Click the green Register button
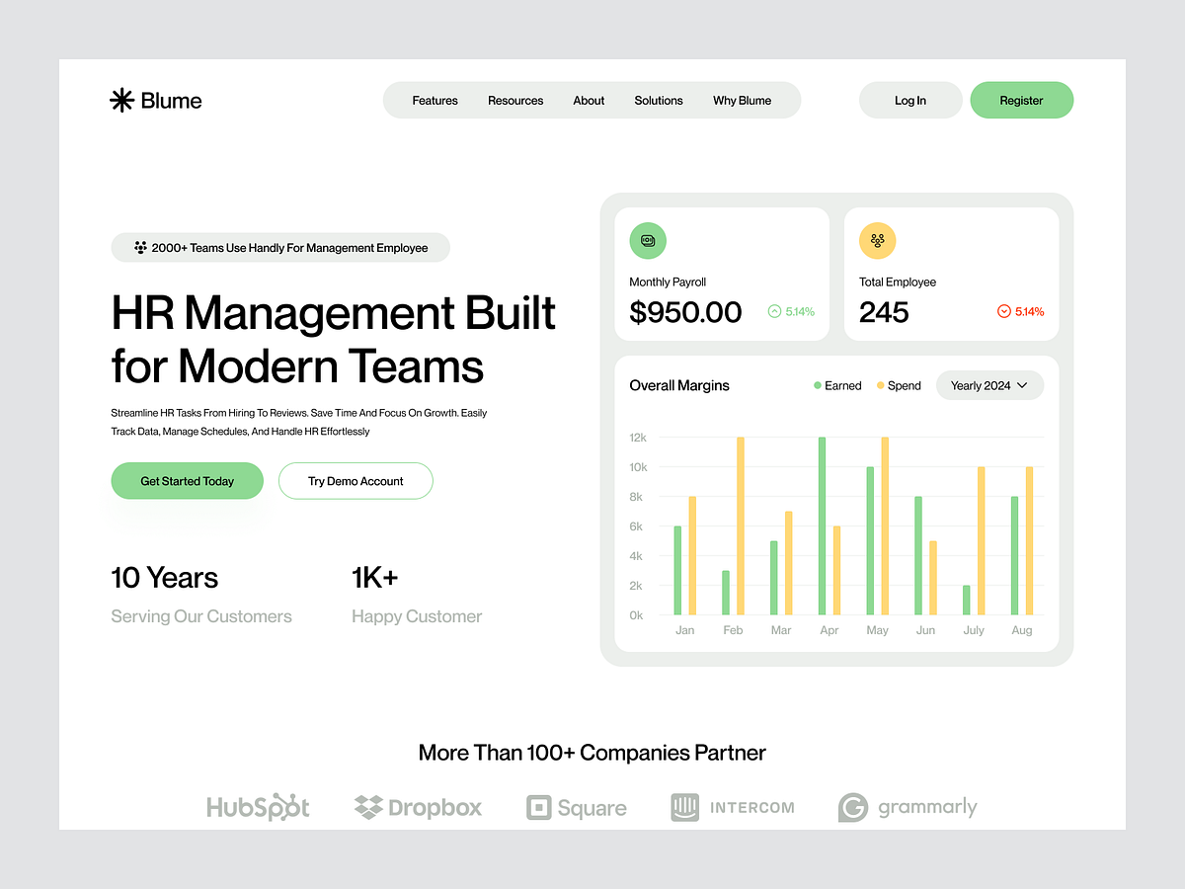Image resolution: width=1185 pixels, height=889 pixels. [x=1021, y=100]
